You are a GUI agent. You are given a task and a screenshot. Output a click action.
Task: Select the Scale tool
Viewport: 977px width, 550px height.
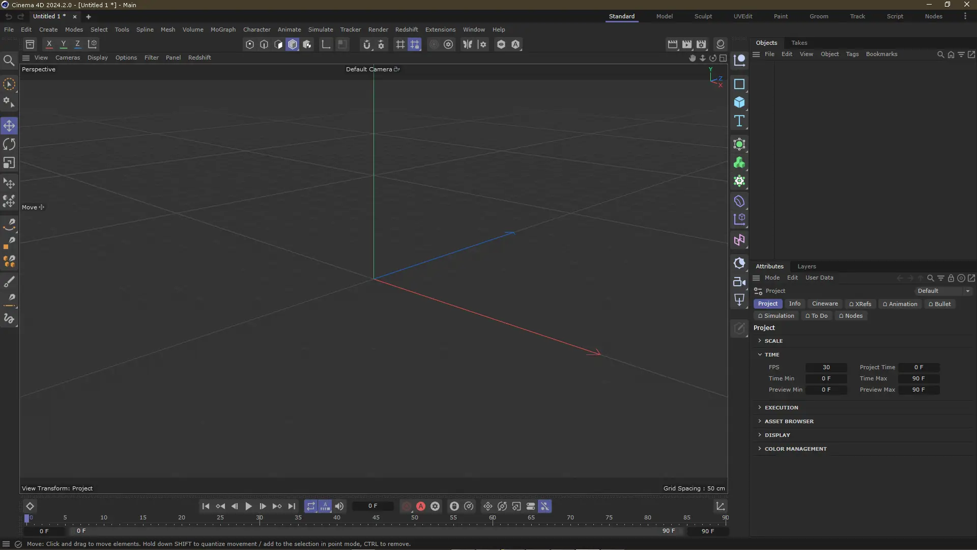pos(9,163)
